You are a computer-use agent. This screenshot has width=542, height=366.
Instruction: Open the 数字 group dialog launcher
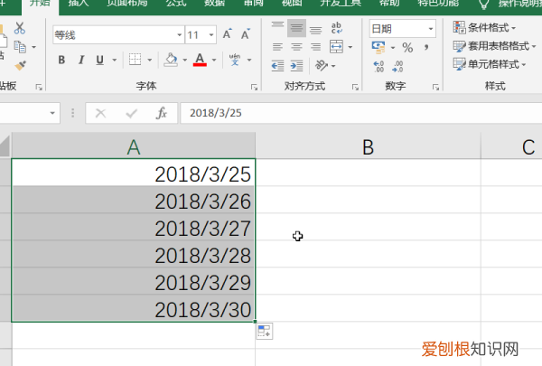pos(435,87)
